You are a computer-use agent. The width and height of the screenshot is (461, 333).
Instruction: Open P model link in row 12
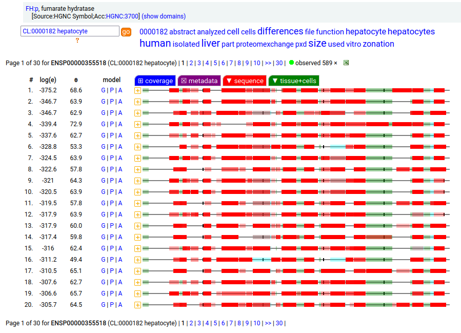[112, 214]
